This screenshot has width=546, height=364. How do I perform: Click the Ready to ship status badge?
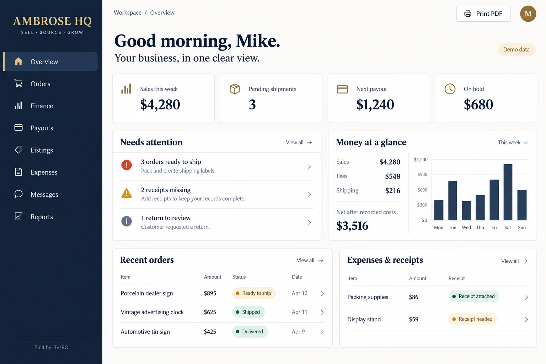(254, 293)
